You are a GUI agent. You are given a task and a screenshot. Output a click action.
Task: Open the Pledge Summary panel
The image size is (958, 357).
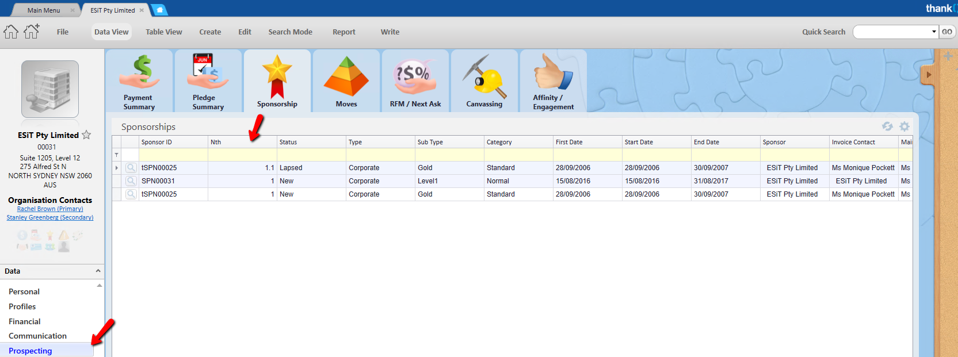tap(208, 81)
